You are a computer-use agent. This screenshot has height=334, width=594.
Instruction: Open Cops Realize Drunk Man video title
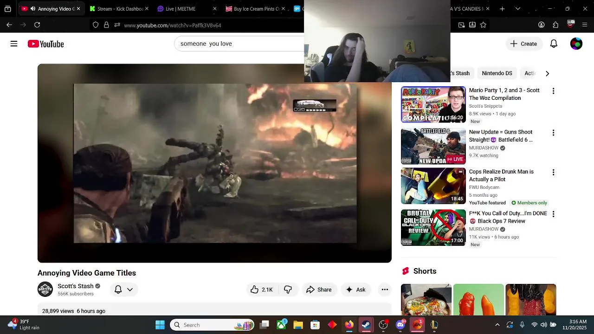tap(501, 175)
